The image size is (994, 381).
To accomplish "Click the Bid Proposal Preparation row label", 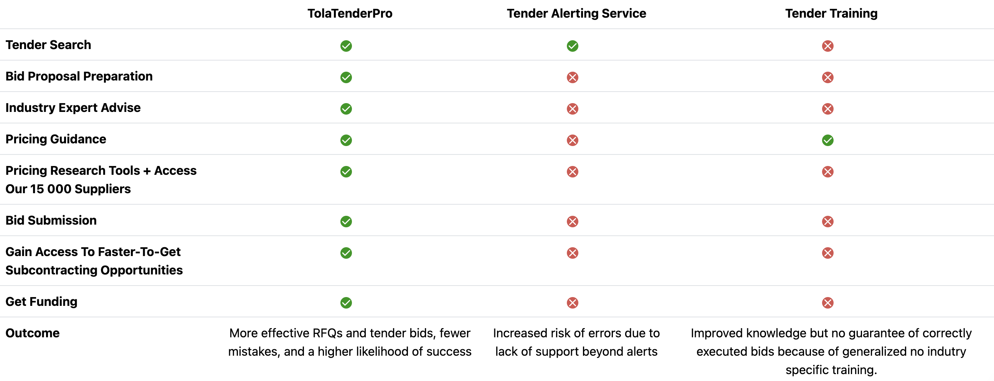I will (79, 76).
